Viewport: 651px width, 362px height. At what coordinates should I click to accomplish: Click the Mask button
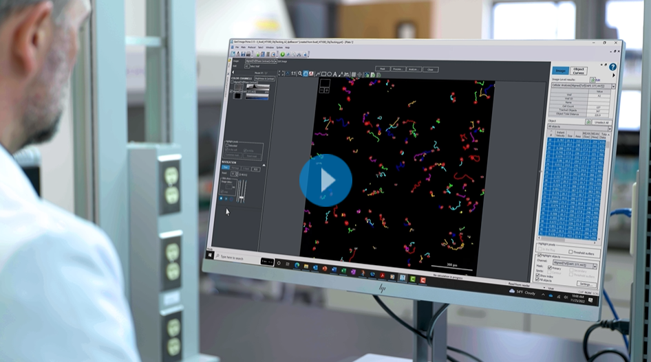point(383,69)
